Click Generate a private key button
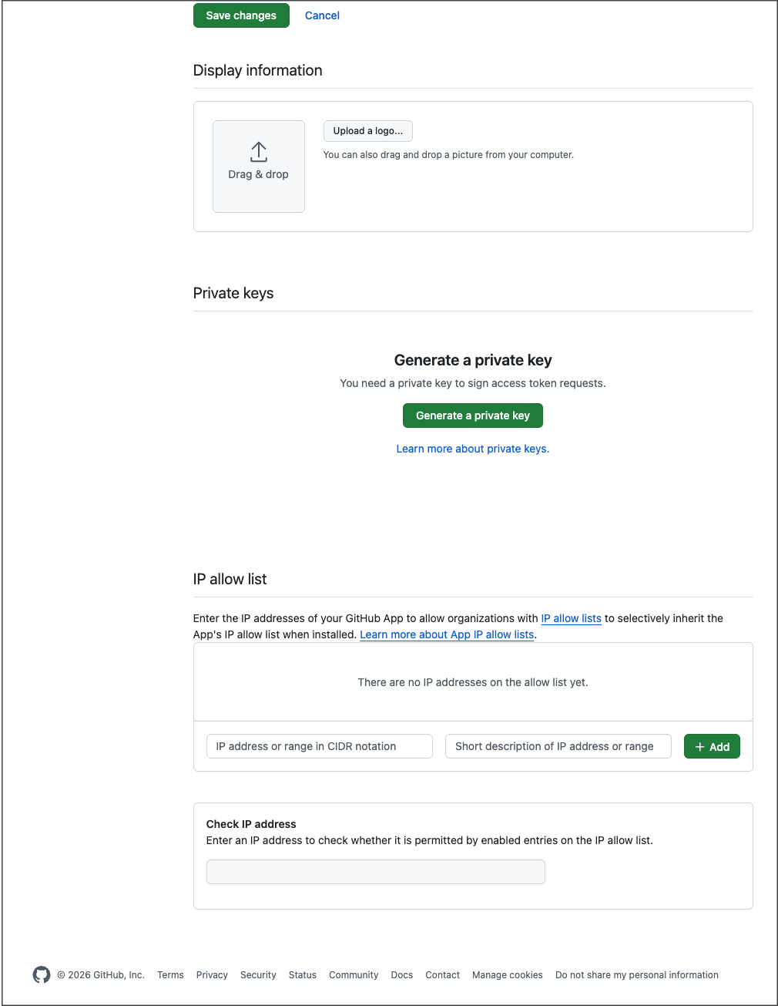778x1006 pixels. pos(473,416)
